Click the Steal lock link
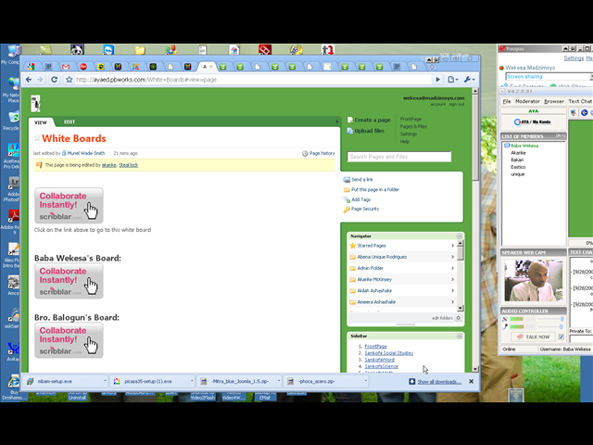593x445 pixels. tap(129, 165)
